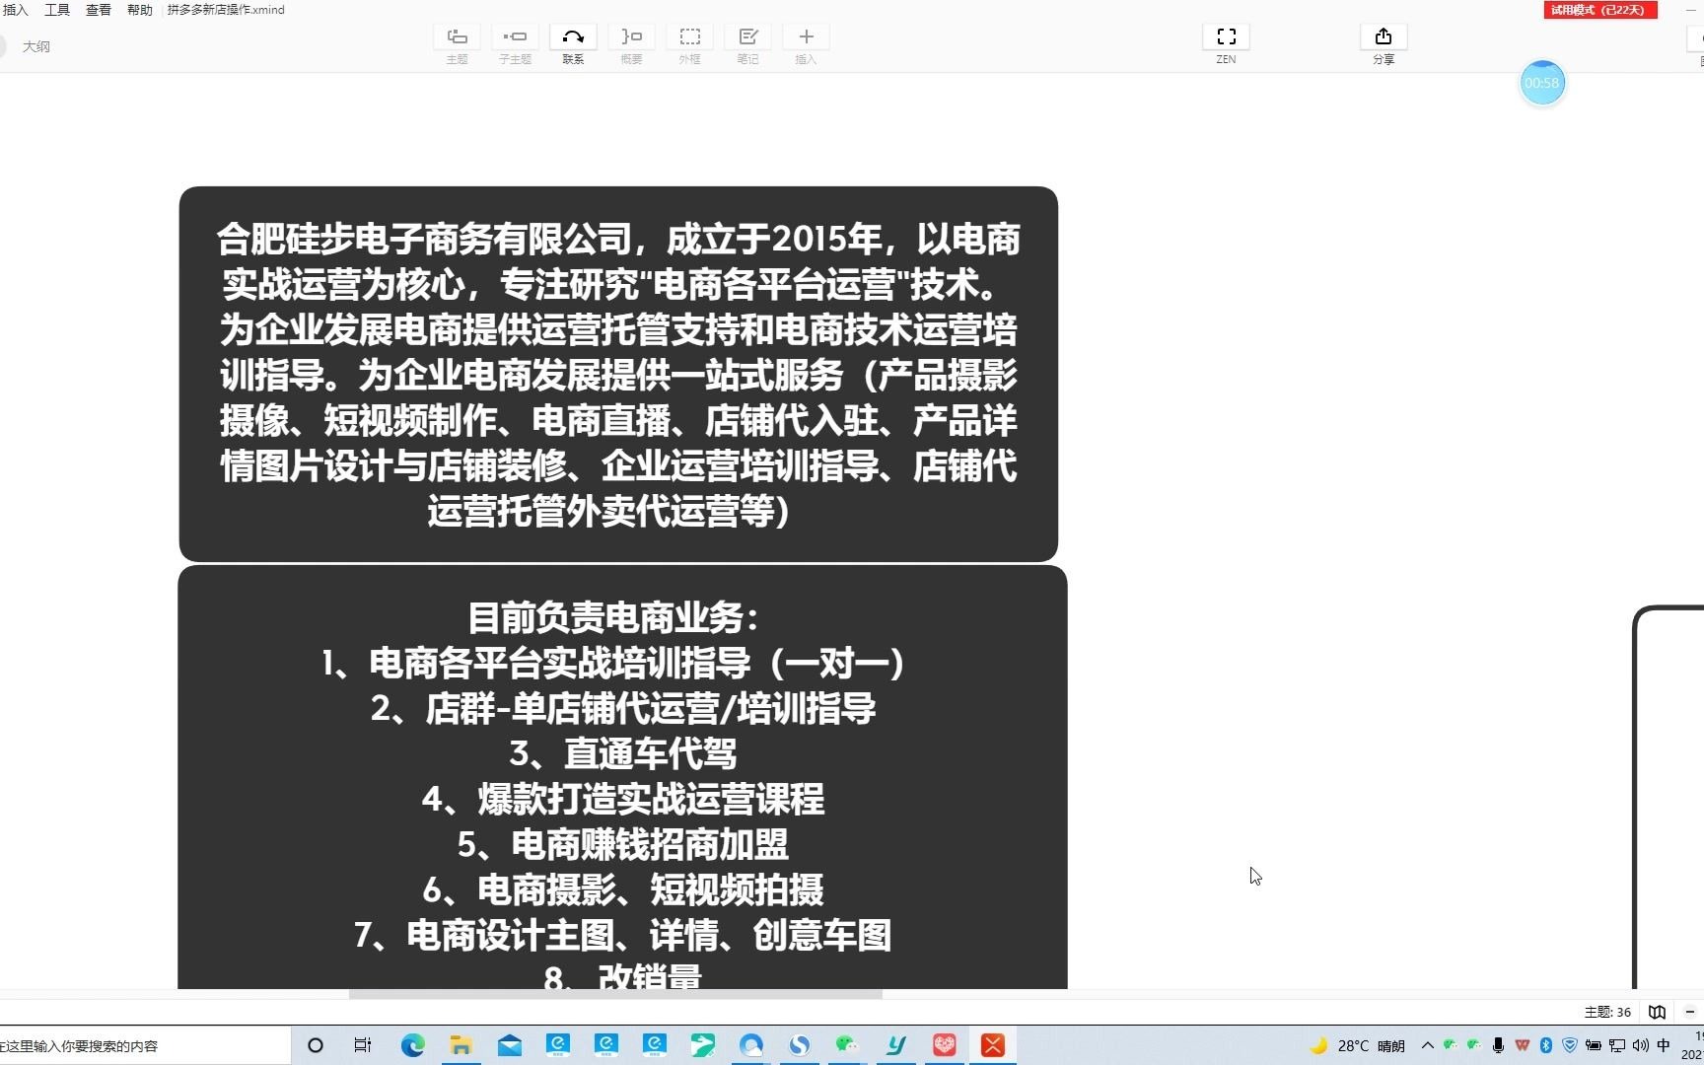
Task: Click the 分享 (Share) icon
Action: (1384, 37)
